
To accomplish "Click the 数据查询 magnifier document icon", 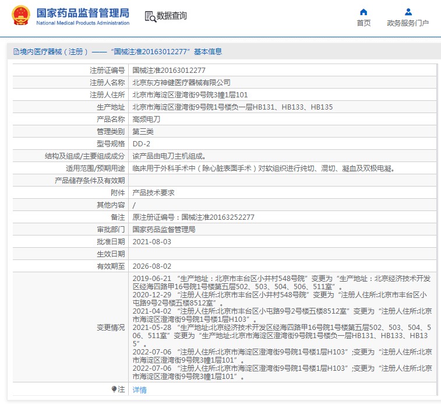I will pyautogui.click(x=150, y=16).
